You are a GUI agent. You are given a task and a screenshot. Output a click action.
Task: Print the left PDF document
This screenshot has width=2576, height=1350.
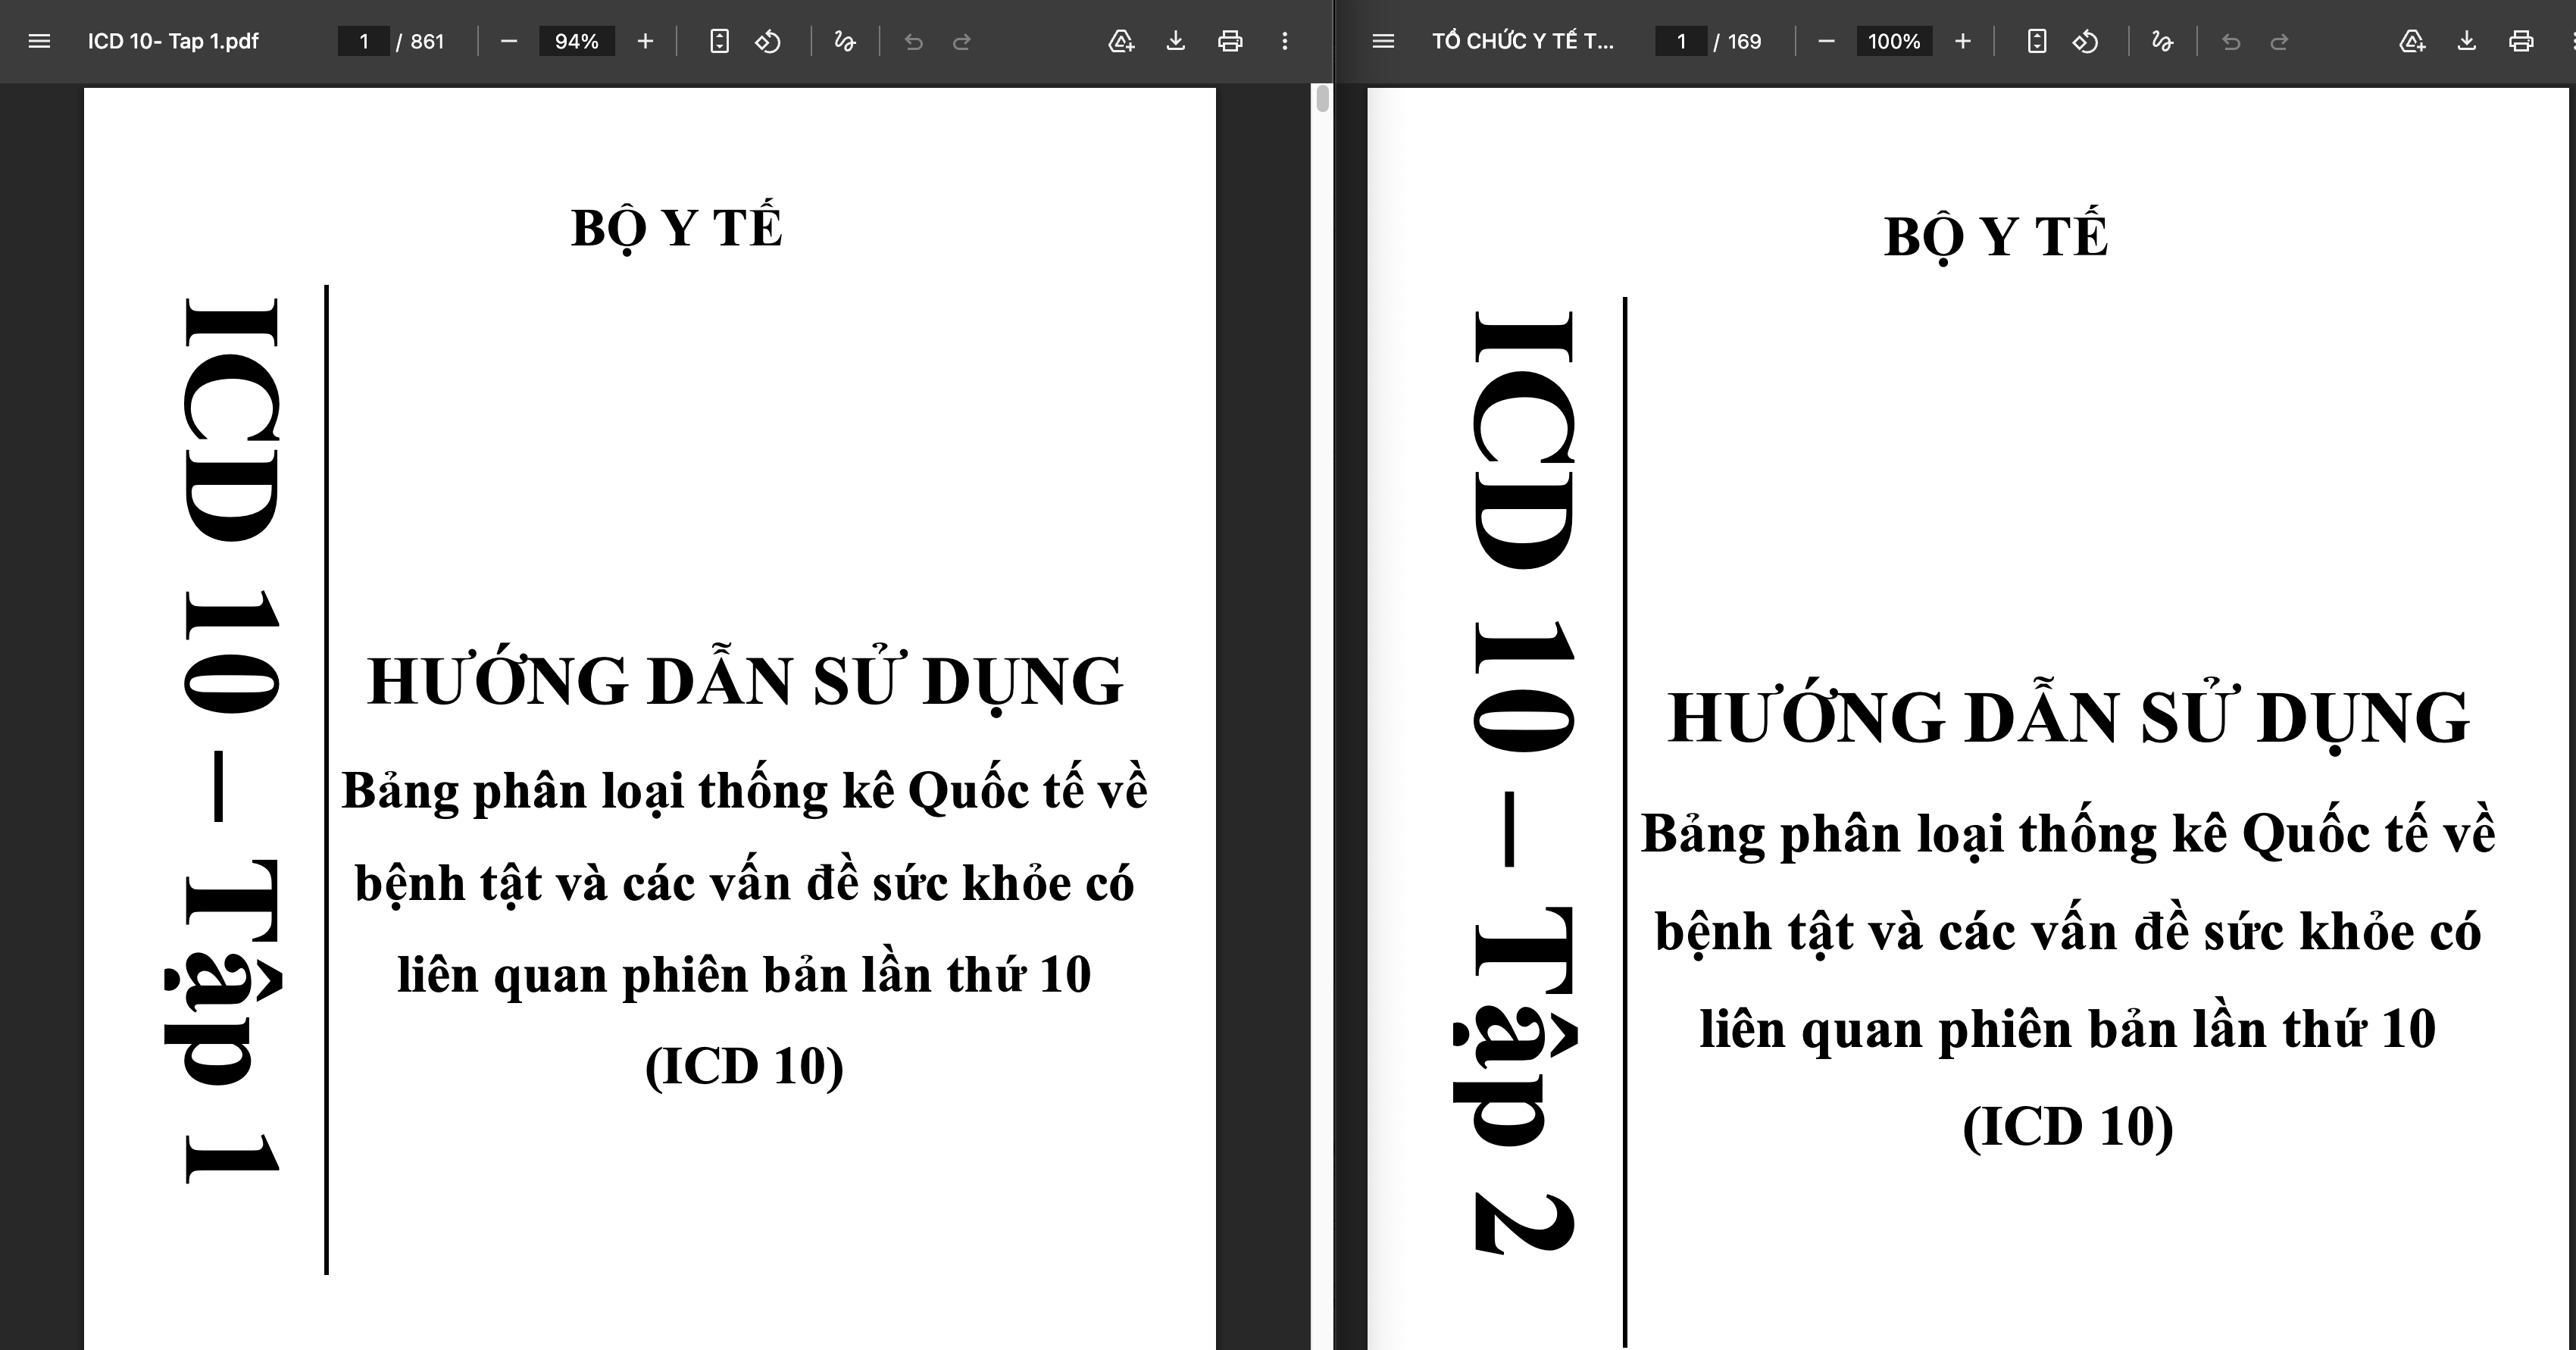(1230, 41)
